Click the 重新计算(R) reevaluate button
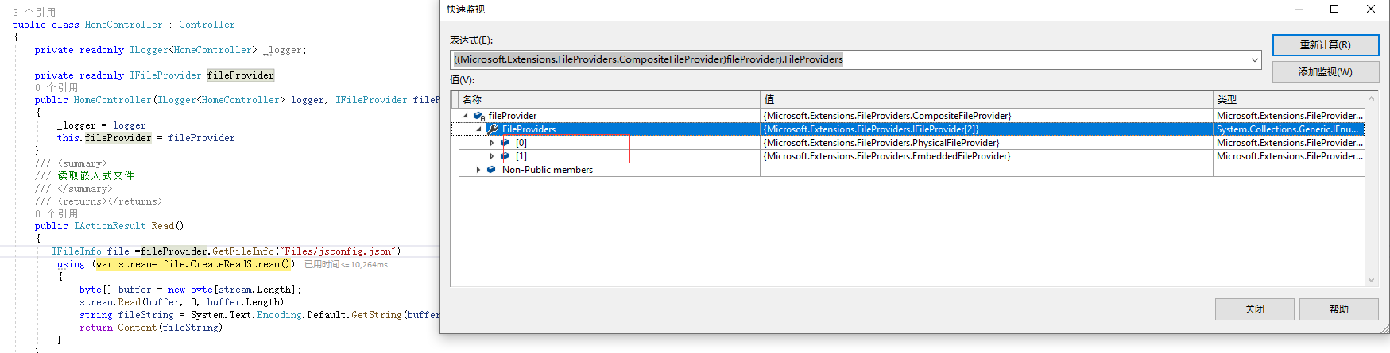 point(1325,45)
